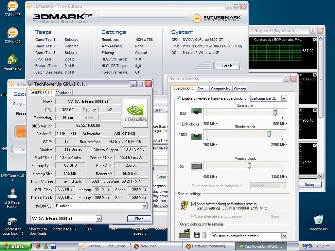The image size is (335, 251).
Task: Delete overclocking profile with trash icon
Action: coord(204,235)
